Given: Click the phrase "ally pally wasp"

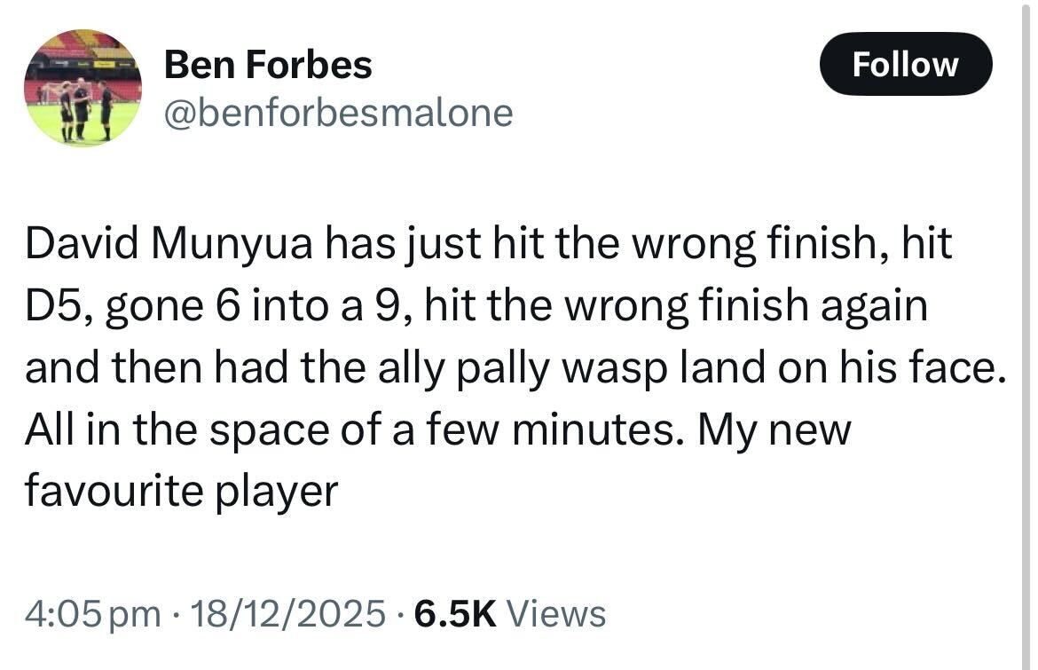Looking at the screenshot, I should point(515,368).
